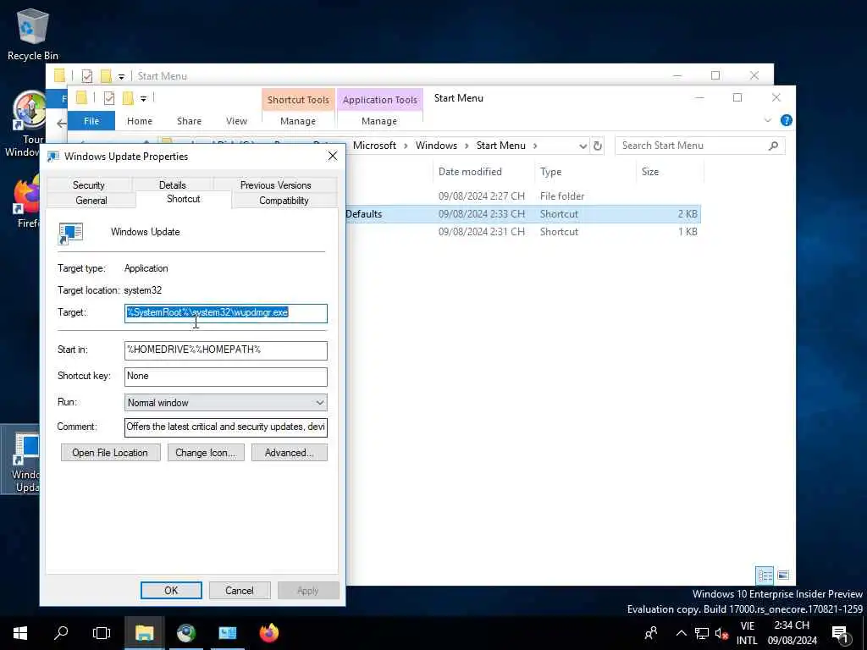Open the File ribbon menu

point(91,121)
